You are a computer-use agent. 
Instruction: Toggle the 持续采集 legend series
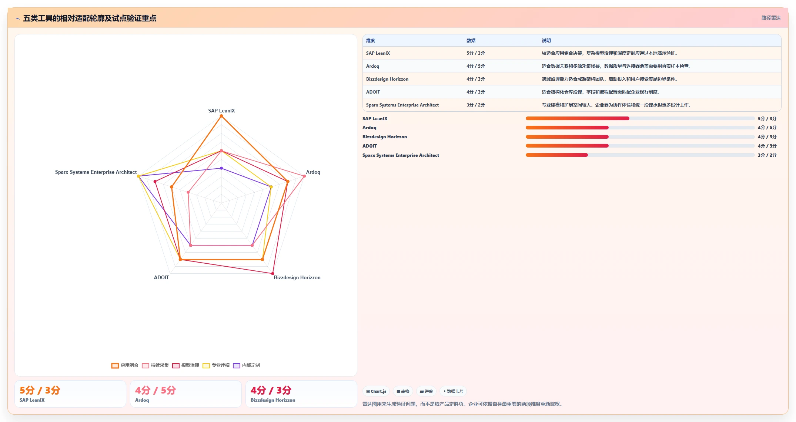[x=155, y=365]
